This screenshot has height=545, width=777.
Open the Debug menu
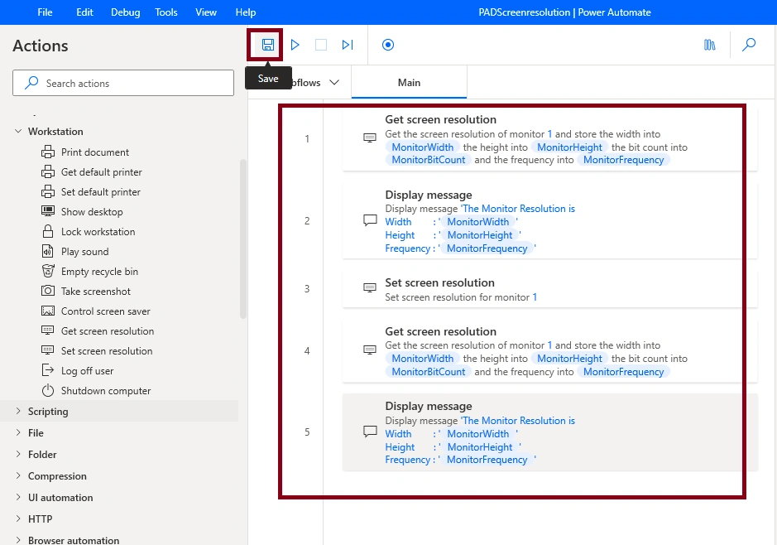(x=126, y=12)
